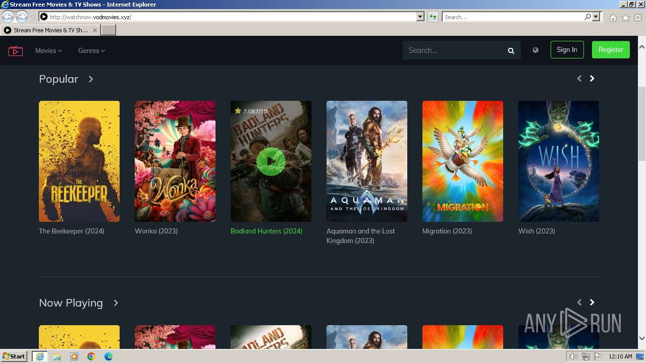Open Google Chrome from taskbar

point(91,356)
